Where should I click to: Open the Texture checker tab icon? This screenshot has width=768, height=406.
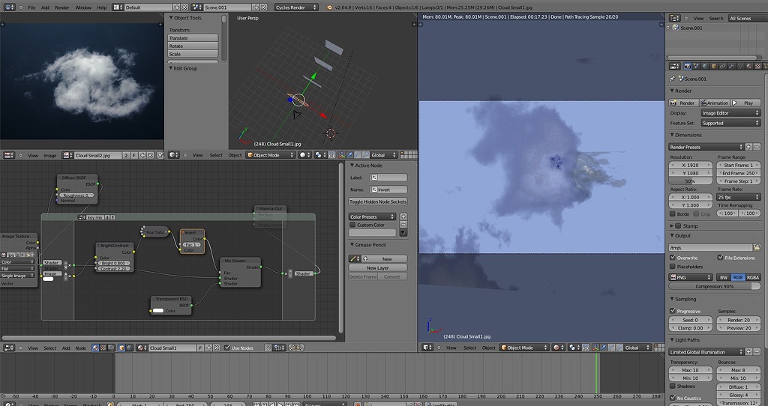pos(758,66)
